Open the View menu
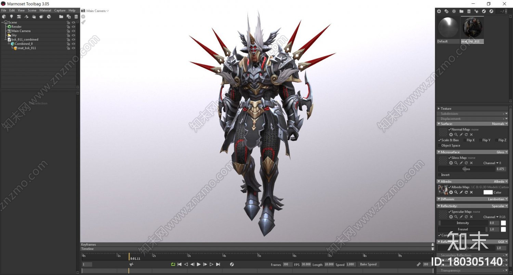The height and width of the screenshot is (275, 513). [21, 11]
